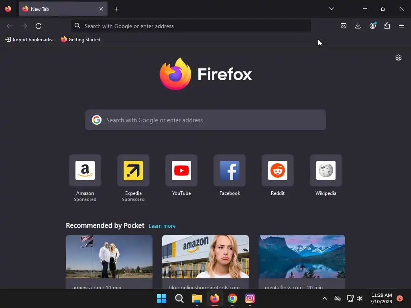This screenshot has height=308, width=411.
Task: Open the volume speaker tray icon
Action: click(x=360, y=298)
